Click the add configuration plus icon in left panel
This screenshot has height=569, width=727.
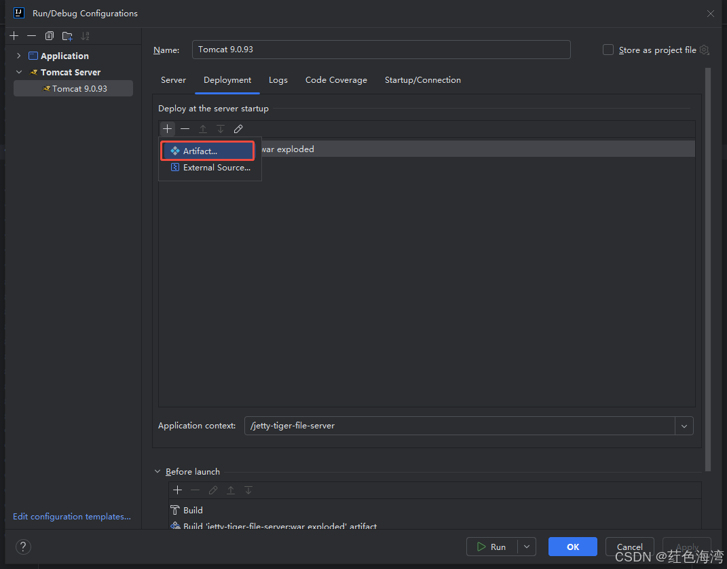(14, 36)
